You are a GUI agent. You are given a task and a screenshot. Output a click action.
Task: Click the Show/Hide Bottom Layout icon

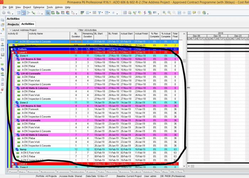click(x=179, y=13)
